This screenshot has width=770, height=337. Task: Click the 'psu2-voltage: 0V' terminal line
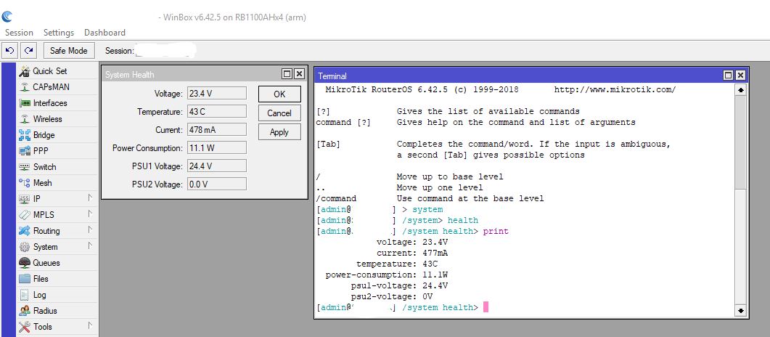click(392, 296)
